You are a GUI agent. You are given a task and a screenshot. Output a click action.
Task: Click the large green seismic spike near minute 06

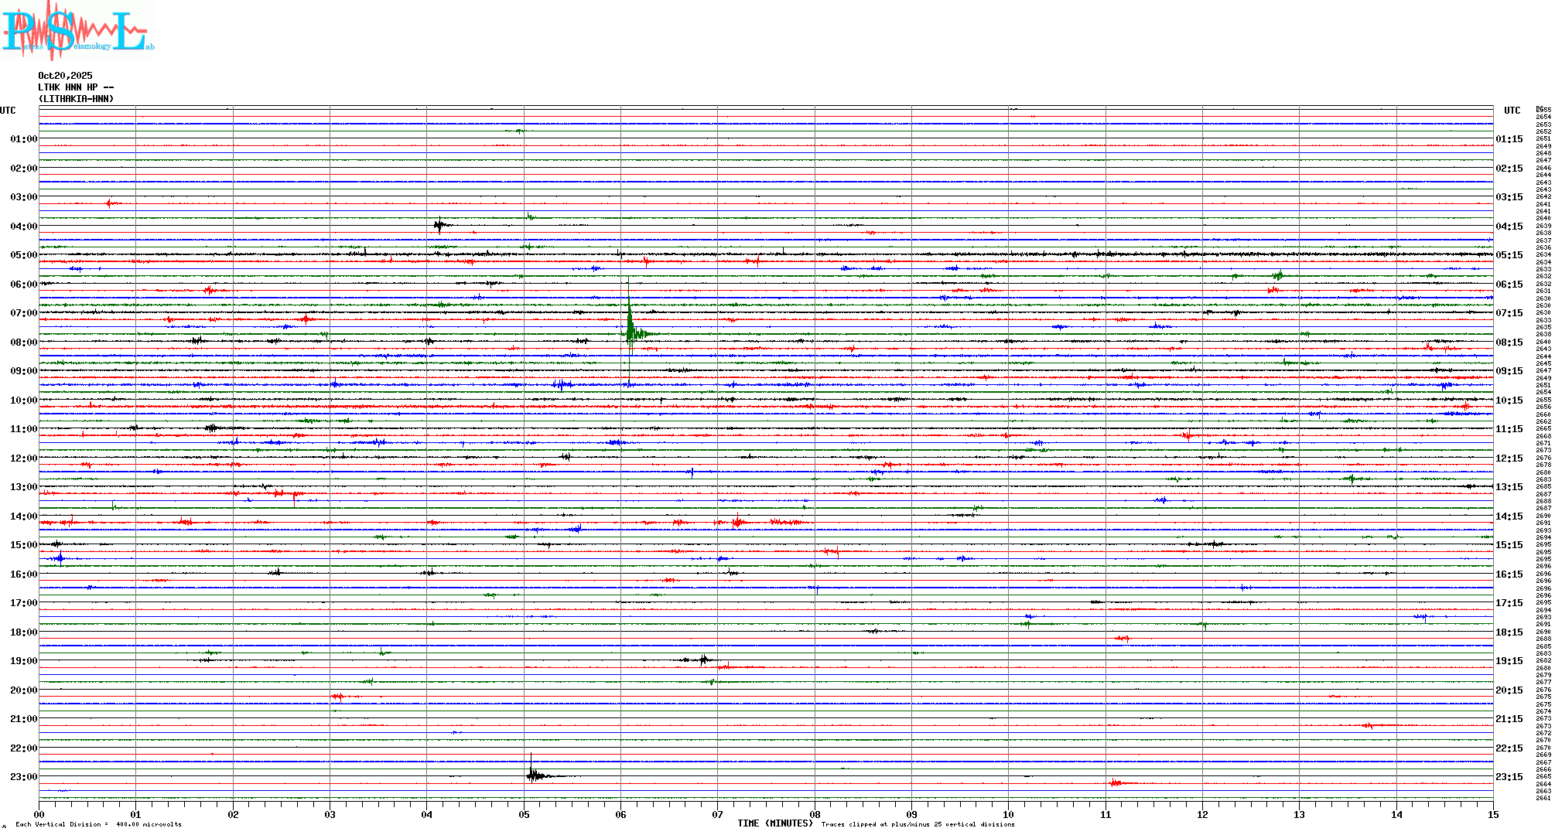point(631,329)
